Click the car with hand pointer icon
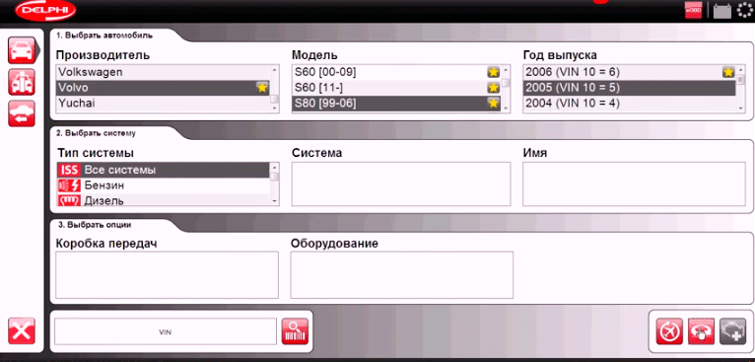This screenshot has width=755, height=362. (x=701, y=331)
